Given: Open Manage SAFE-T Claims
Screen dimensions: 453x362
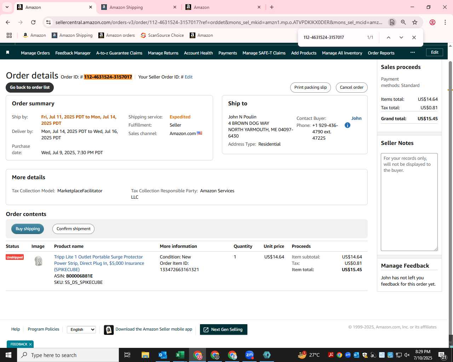Looking at the screenshot, I should click(x=264, y=53).
